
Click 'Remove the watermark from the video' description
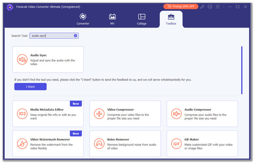[x=51, y=146]
